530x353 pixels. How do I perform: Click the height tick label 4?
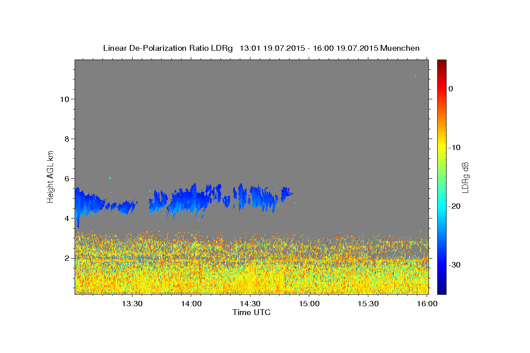coord(67,218)
